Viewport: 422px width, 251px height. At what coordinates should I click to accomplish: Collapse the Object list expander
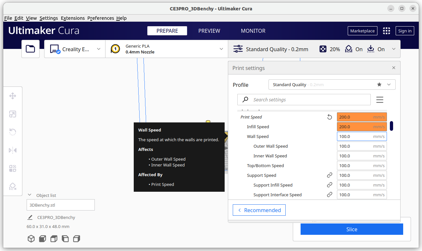(x=30, y=195)
